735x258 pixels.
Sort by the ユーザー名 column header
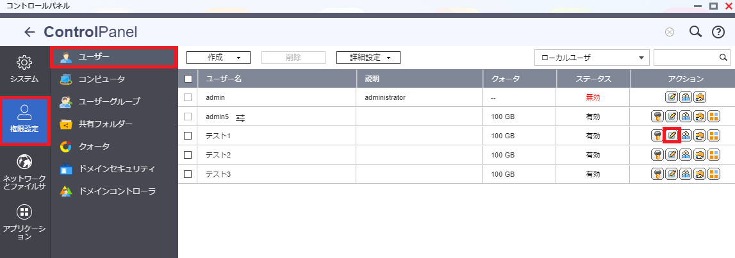click(277, 79)
